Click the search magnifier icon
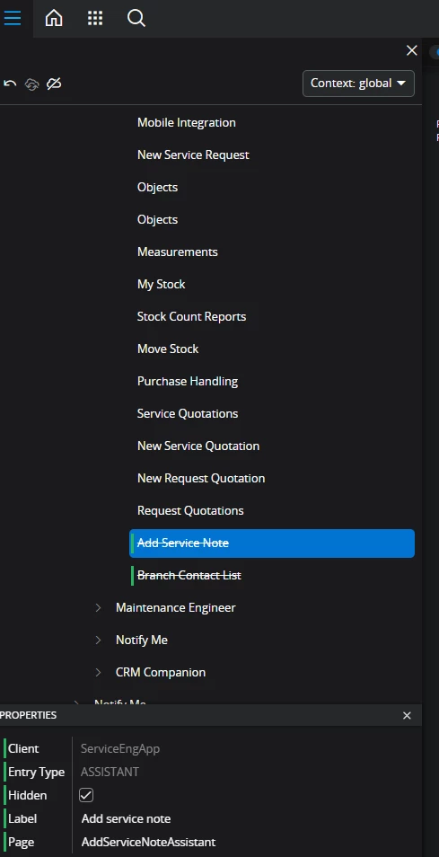This screenshot has height=857, width=439. click(136, 18)
